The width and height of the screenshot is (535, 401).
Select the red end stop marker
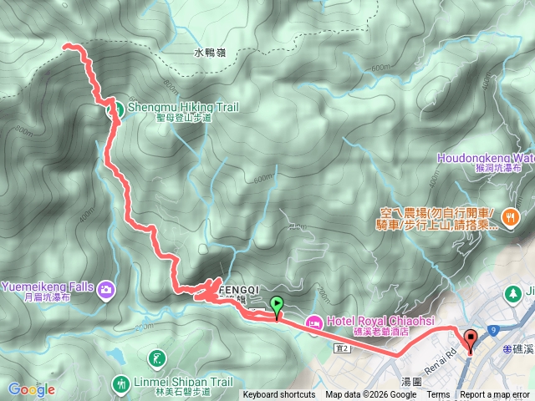pyautogui.click(x=471, y=343)
